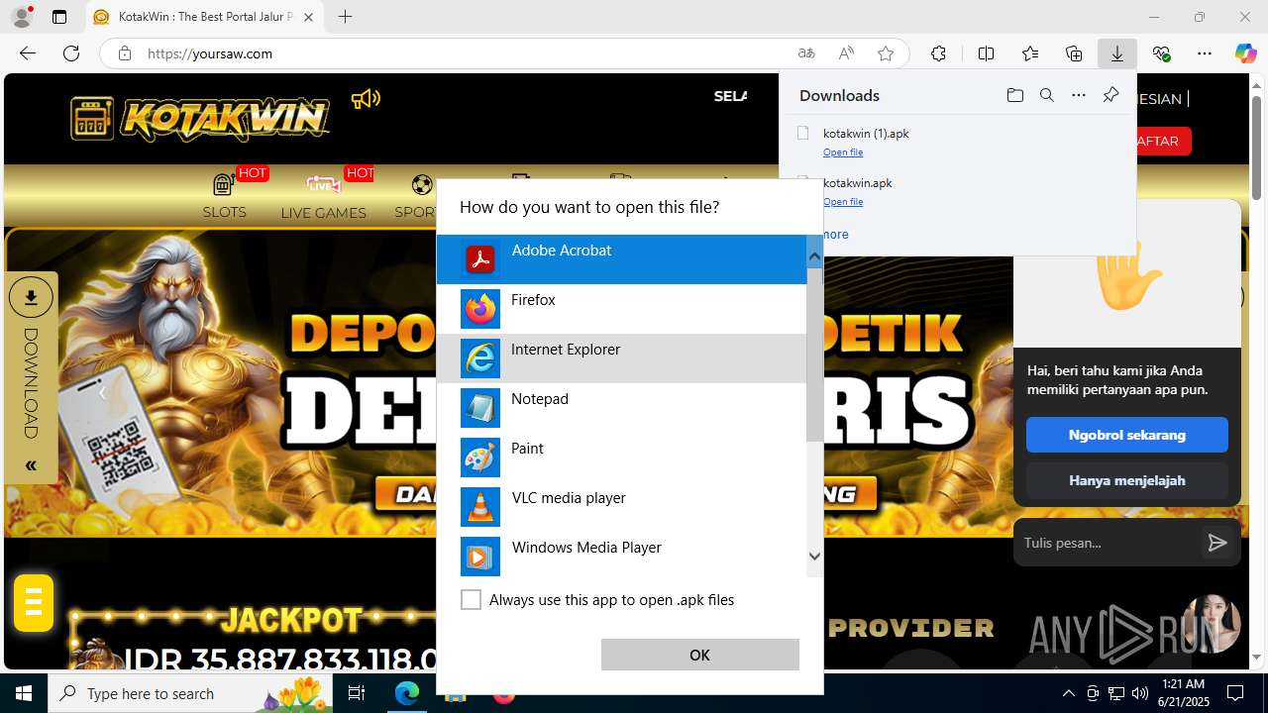Click Hanya menjelajah button
This screenshot has width=1268, height=713.
[x=1127, y=480]
